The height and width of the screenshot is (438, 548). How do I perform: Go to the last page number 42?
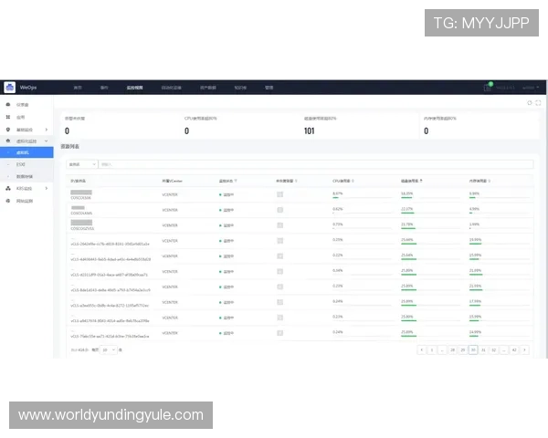tap(515, 349)
